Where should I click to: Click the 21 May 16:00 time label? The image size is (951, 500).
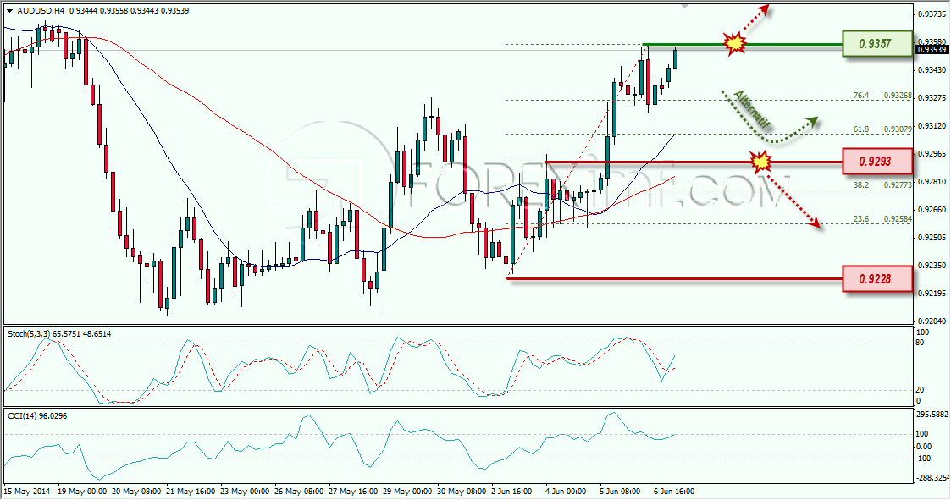coord(191,491)
